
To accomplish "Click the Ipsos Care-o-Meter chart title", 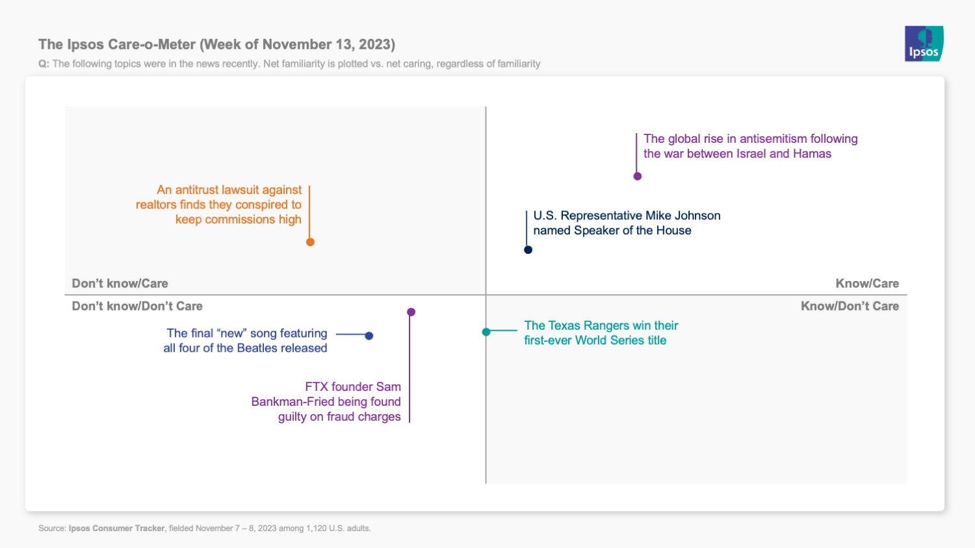I will (x=216, y=45).
